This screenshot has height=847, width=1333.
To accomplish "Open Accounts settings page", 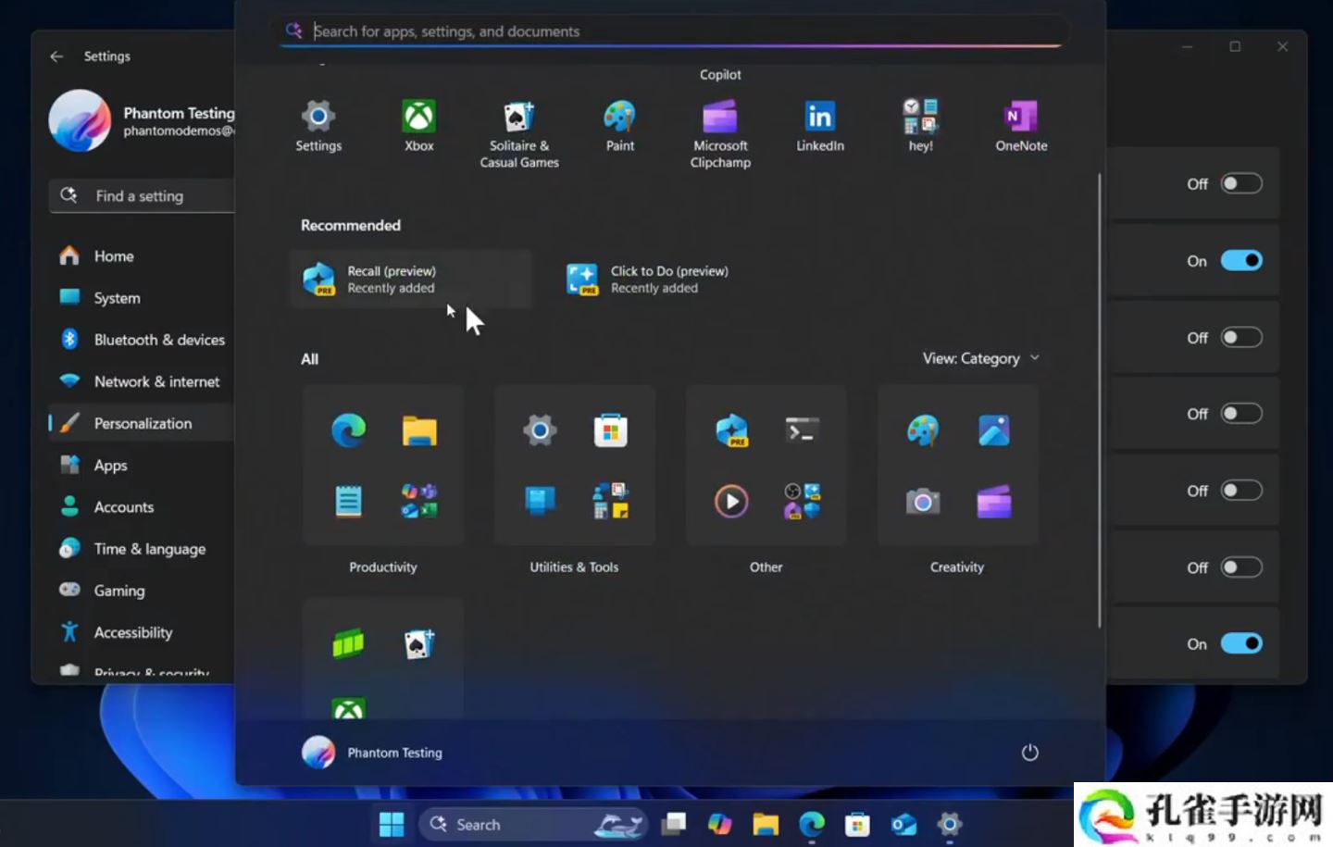I will 141,507.
